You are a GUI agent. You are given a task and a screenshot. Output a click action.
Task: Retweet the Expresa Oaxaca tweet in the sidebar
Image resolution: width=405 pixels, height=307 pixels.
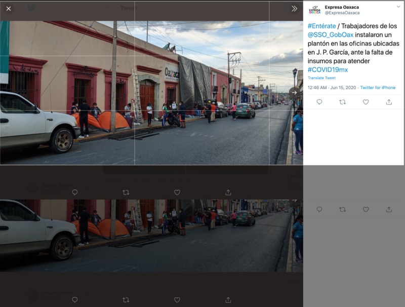pyautogui.click(x=343, y=102)
